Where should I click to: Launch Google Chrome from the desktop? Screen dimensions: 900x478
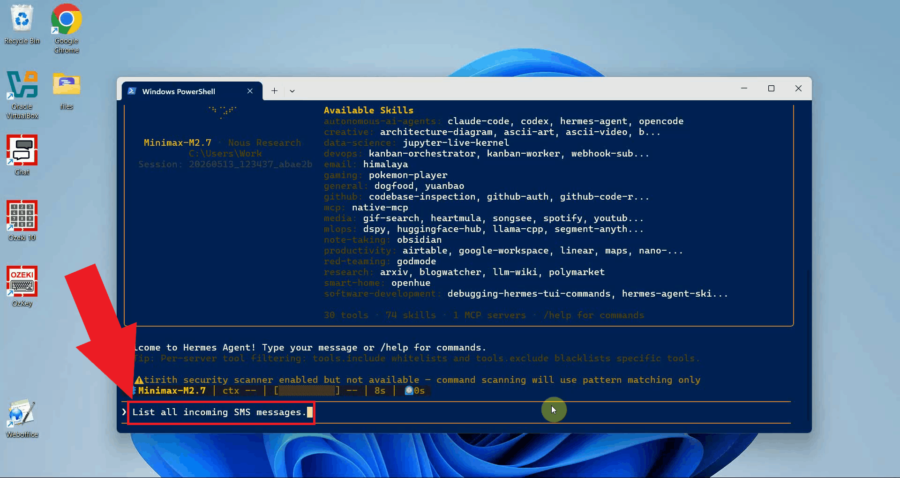67,28
